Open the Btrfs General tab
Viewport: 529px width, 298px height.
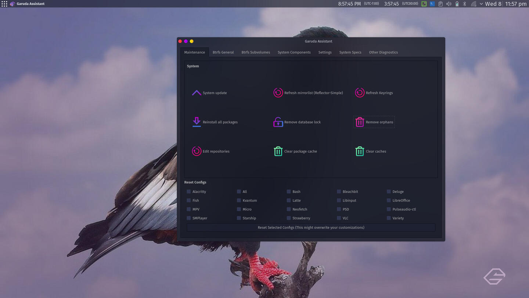(x=223, y=52)
